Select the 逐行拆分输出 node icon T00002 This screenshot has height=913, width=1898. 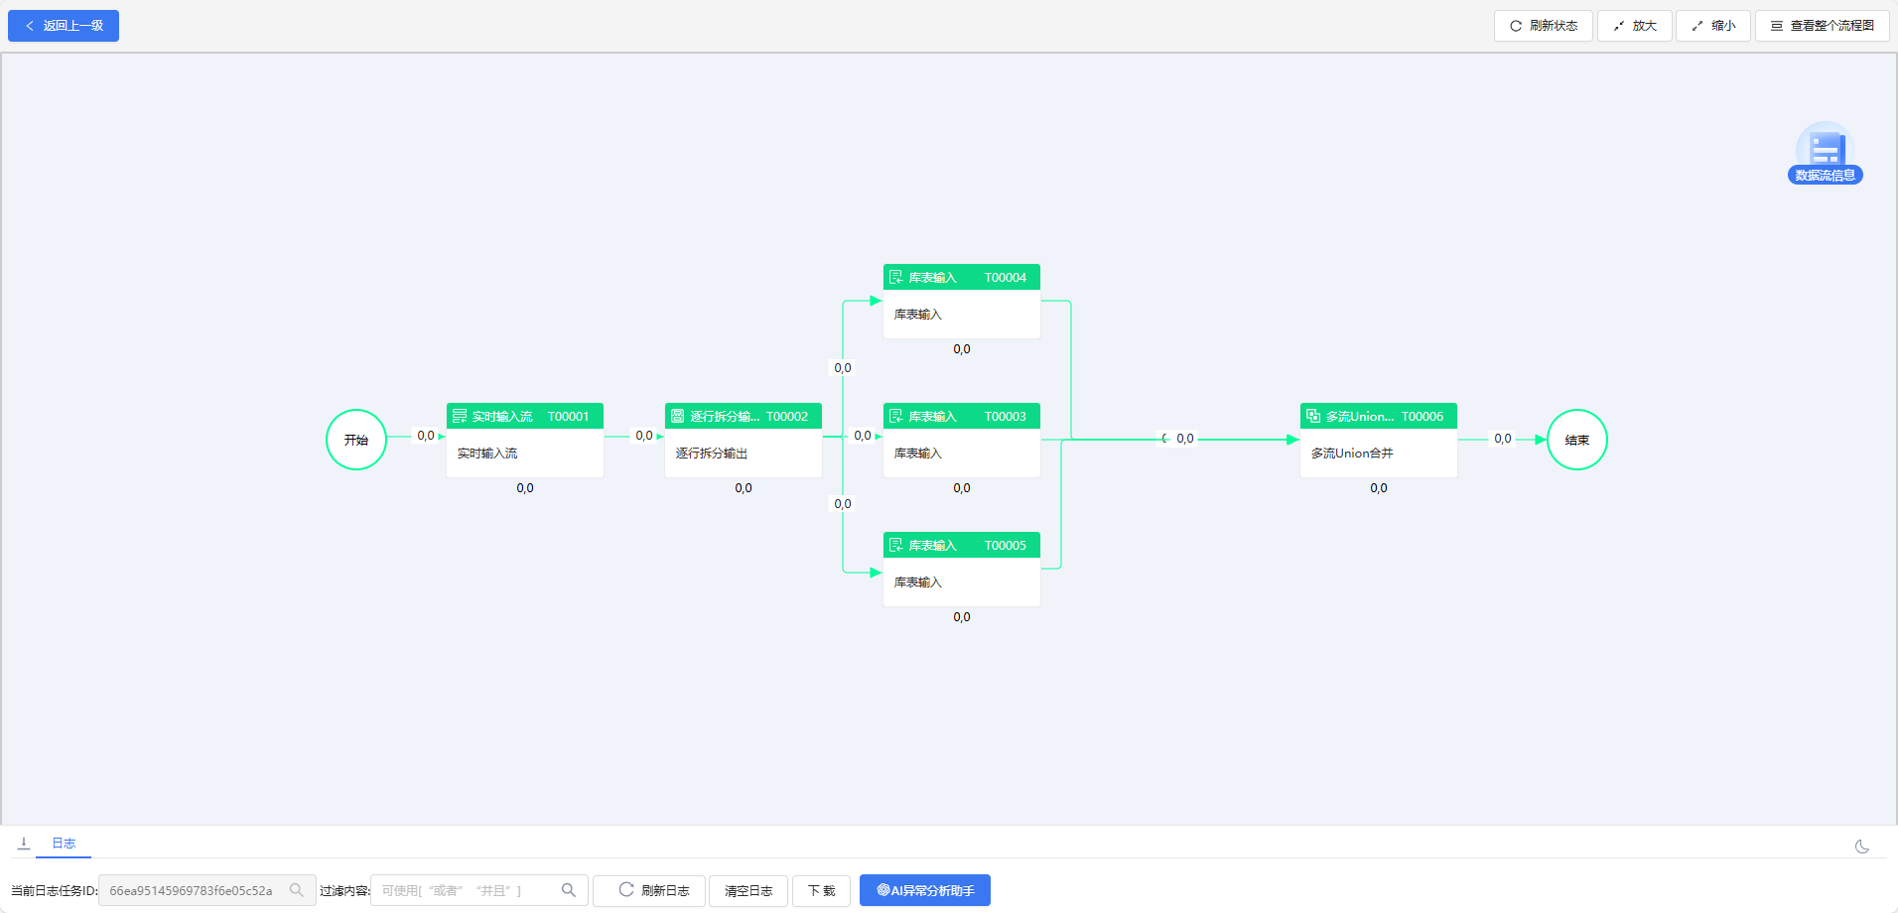pyautogui.click(x=678, y=417)
